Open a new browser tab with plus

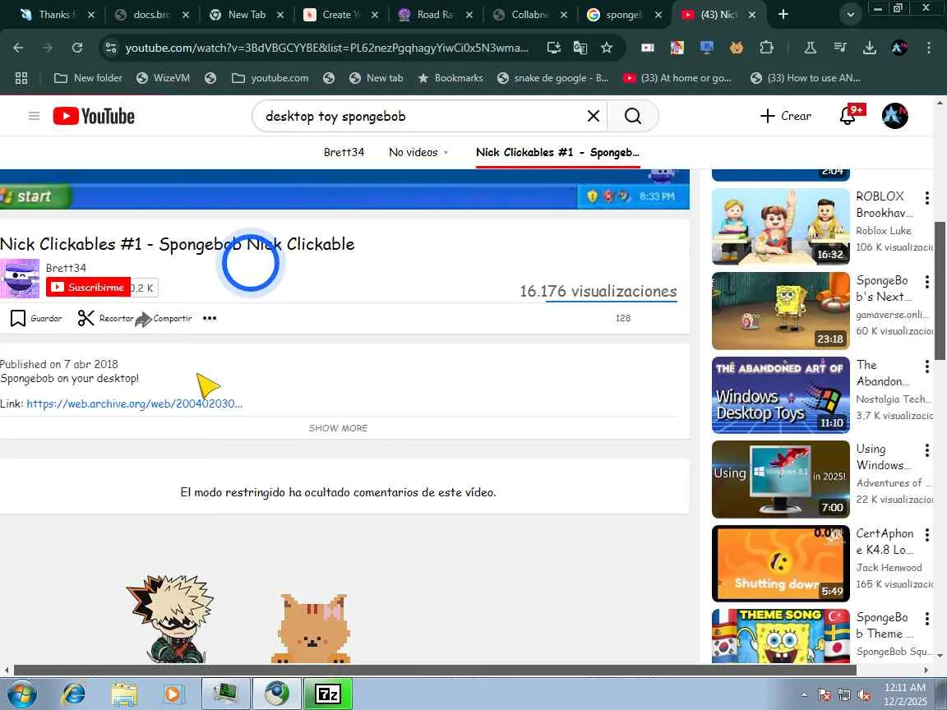click(x=783, y=14)
